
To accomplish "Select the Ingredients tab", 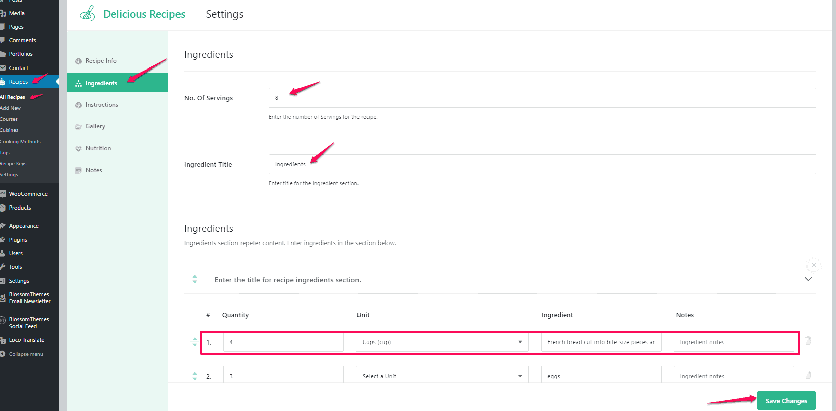I will 117,83.
